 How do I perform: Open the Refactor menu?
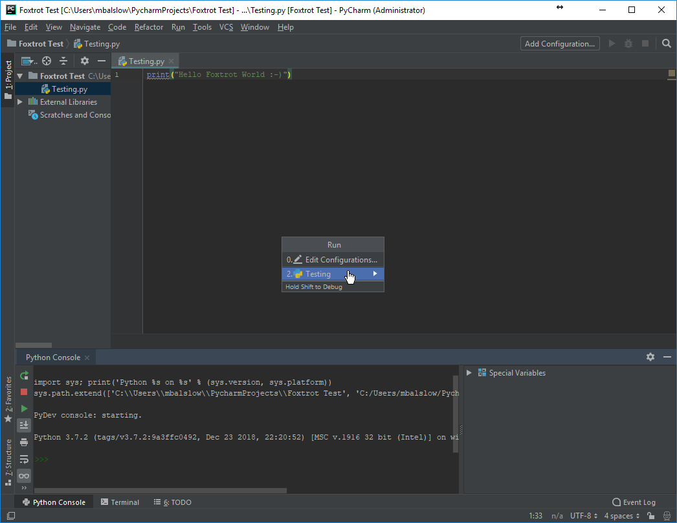[x=149, y=27]
